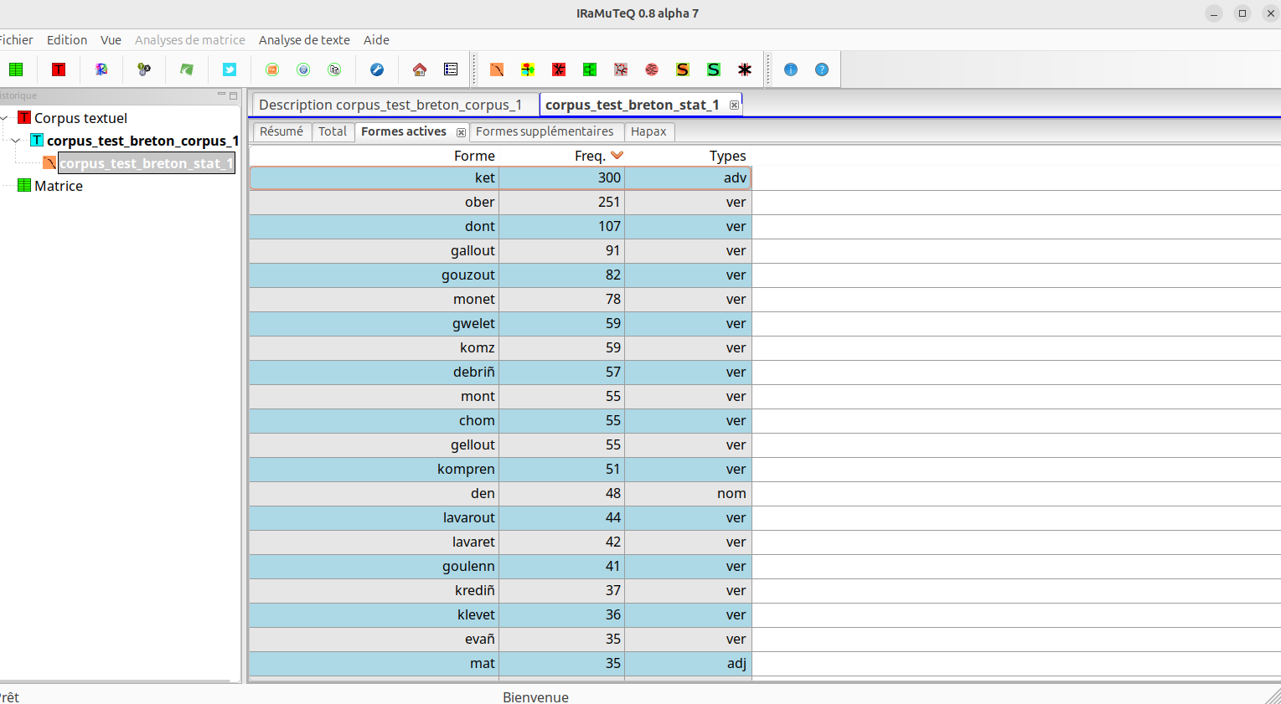Select the table cell 'kompren'

coord(374,469)
